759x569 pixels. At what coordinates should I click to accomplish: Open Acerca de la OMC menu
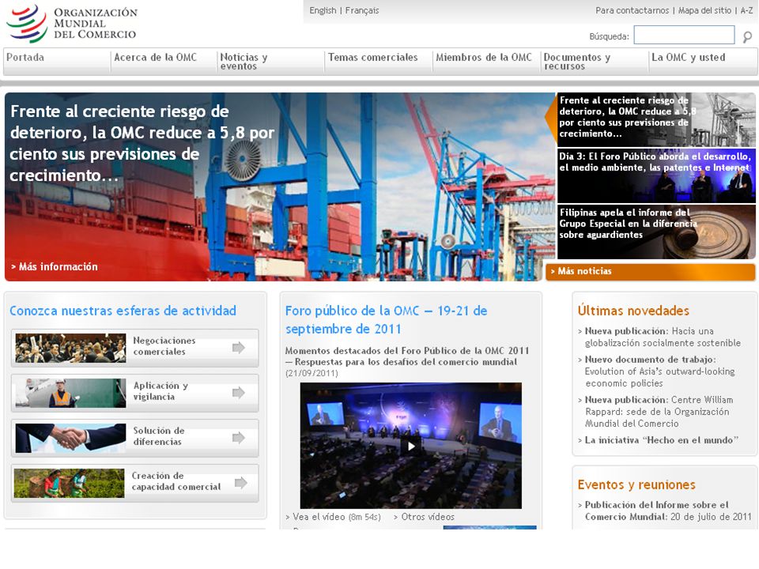coord(156,57)
